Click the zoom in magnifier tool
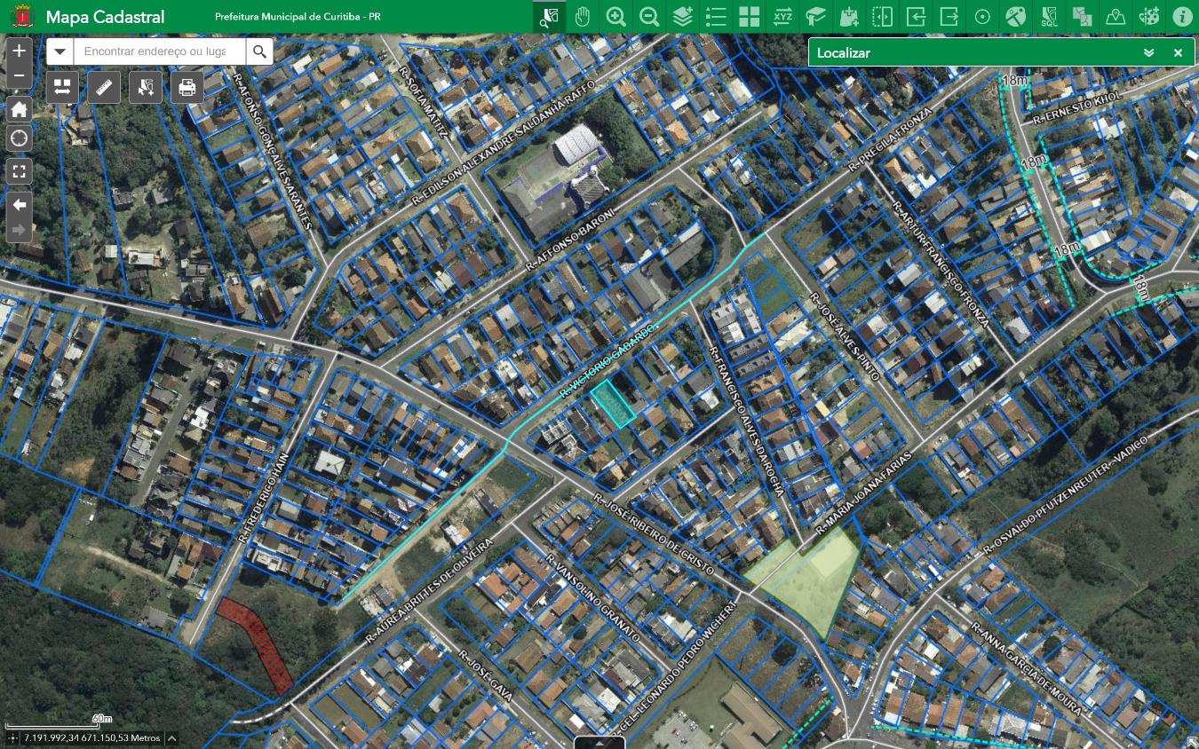The image size is (1199, 749). (x=615, y=17)
